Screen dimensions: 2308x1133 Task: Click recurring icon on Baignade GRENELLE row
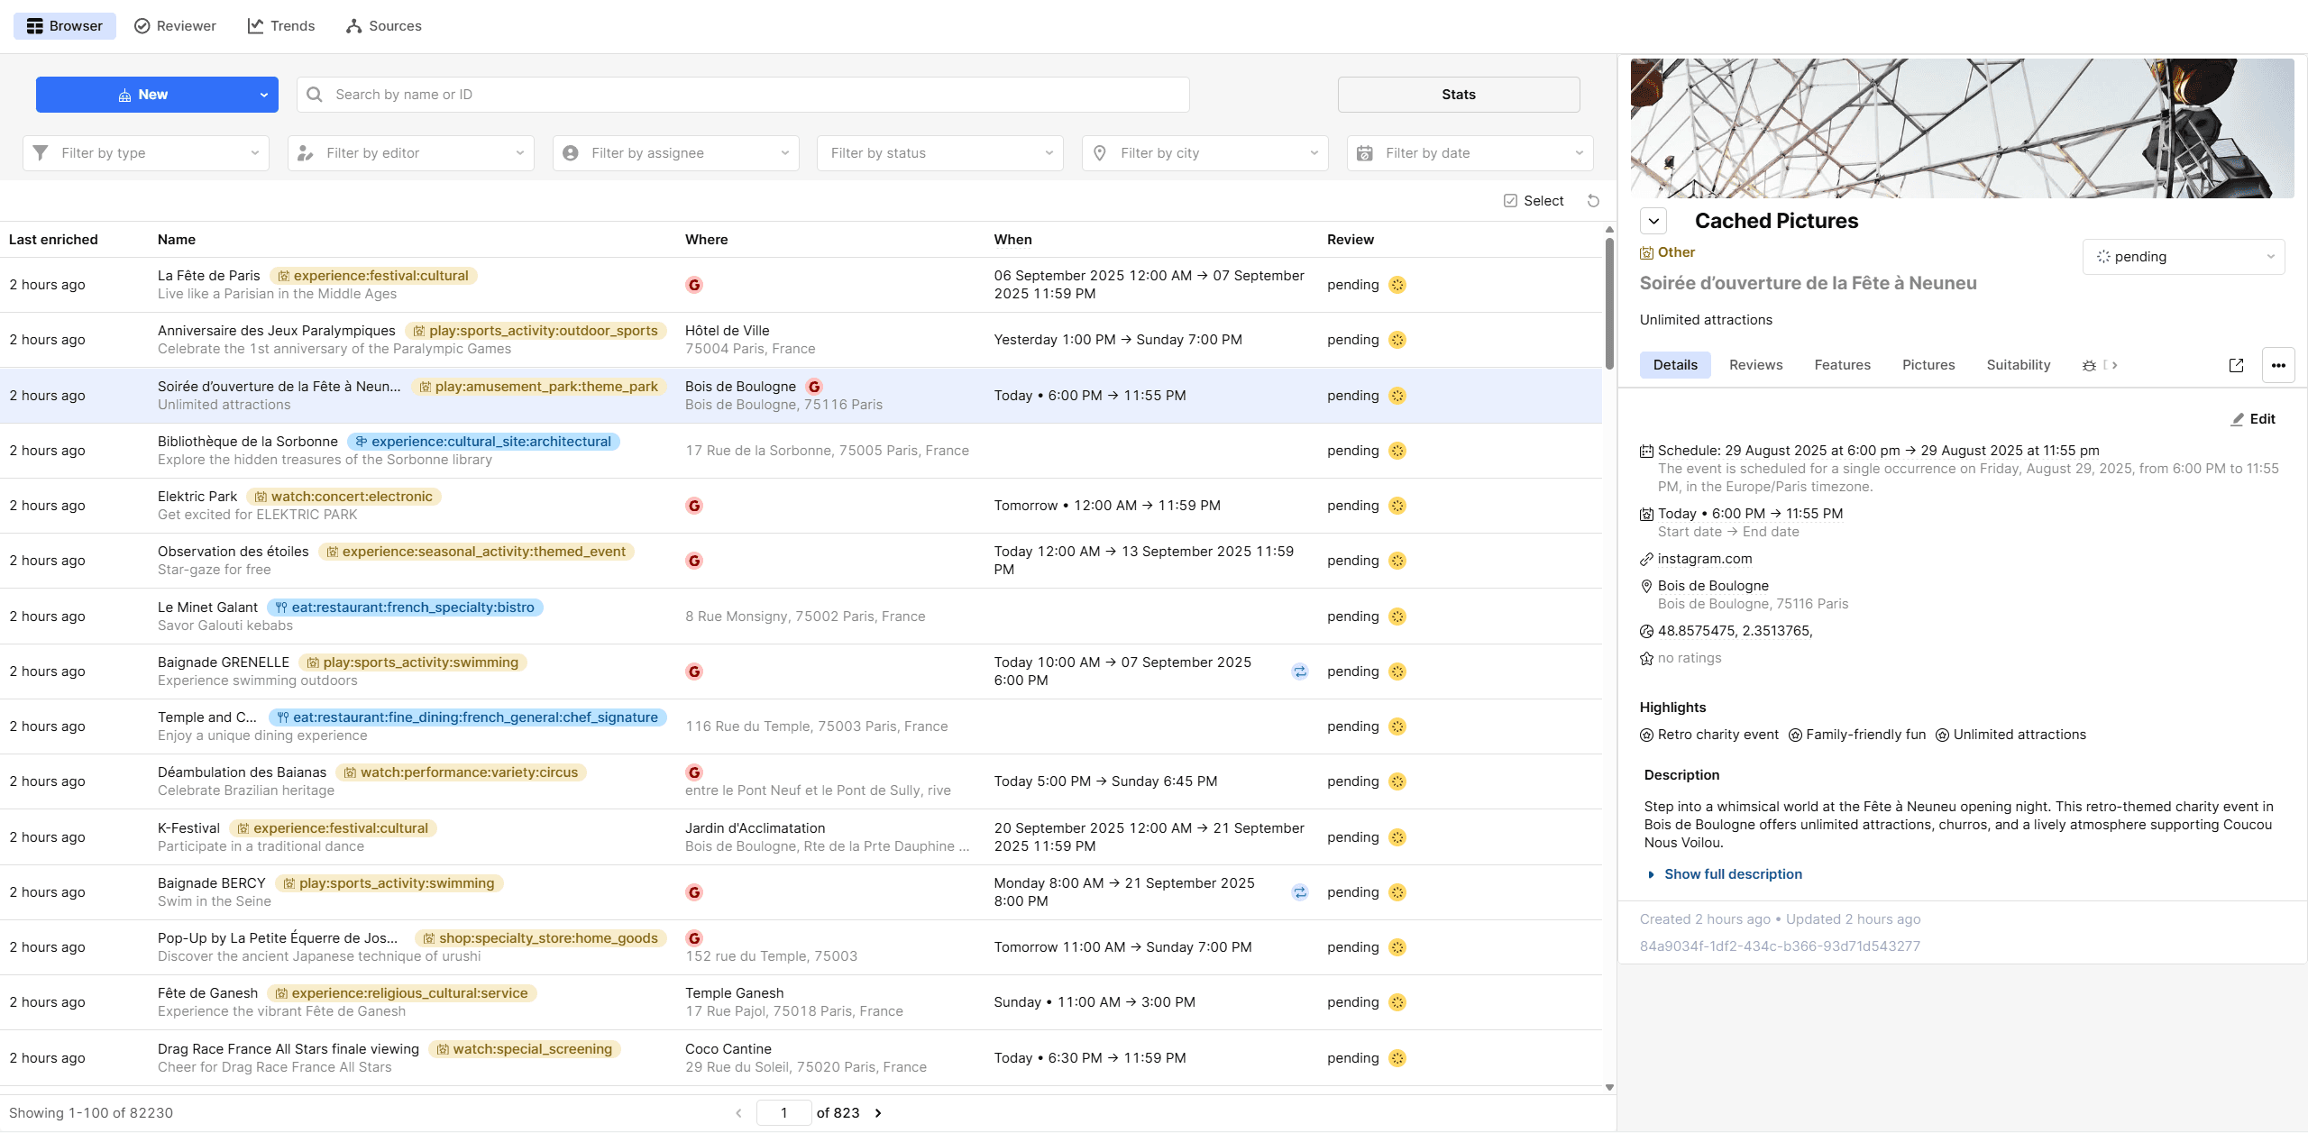click(1299, 672)
